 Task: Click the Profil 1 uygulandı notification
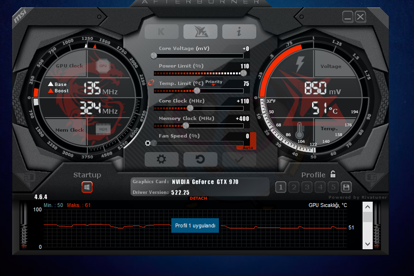click(x=195, y=225)
